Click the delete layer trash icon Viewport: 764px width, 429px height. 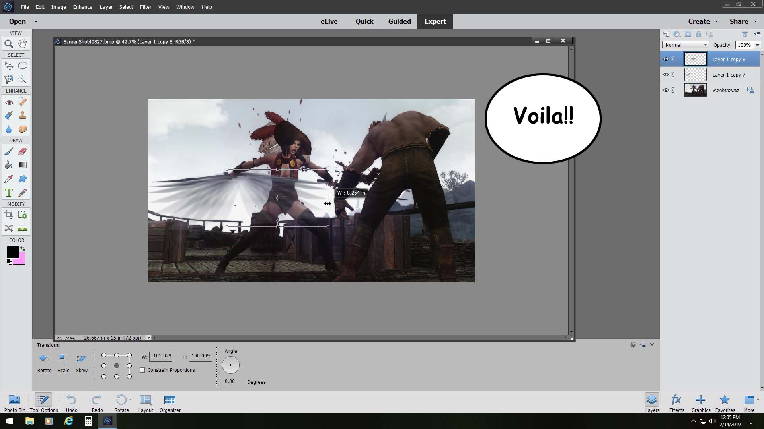pos(745,34)
